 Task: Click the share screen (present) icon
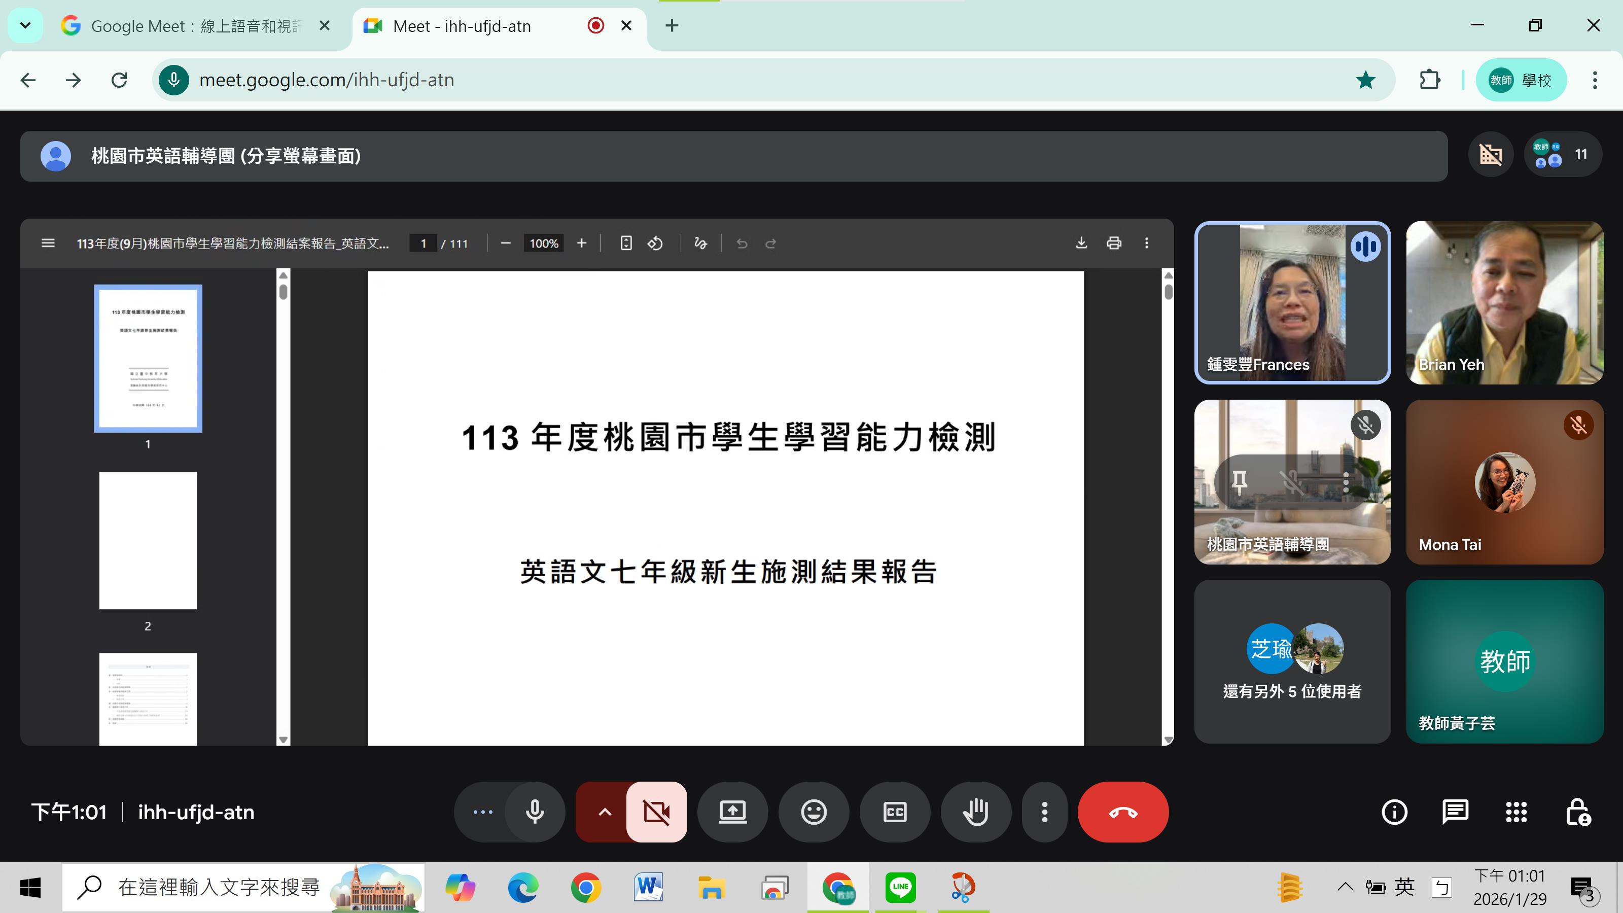click(x=733, y=812)
